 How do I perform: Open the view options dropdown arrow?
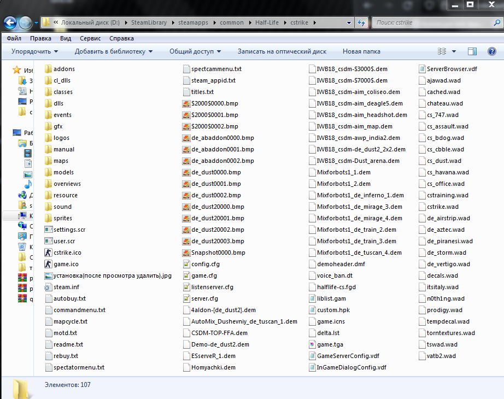point(454,51)
